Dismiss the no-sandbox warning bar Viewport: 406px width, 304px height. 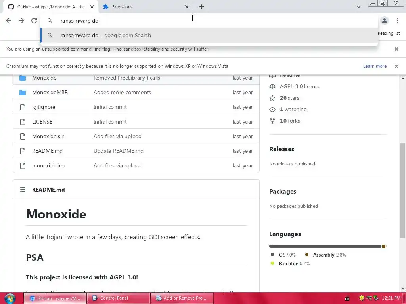click(396, 49)
